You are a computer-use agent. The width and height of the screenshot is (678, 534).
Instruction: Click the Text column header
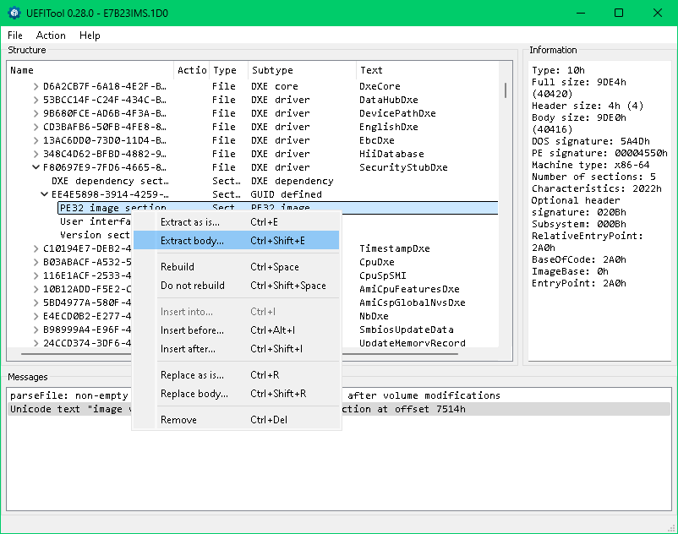click(428, 70)
